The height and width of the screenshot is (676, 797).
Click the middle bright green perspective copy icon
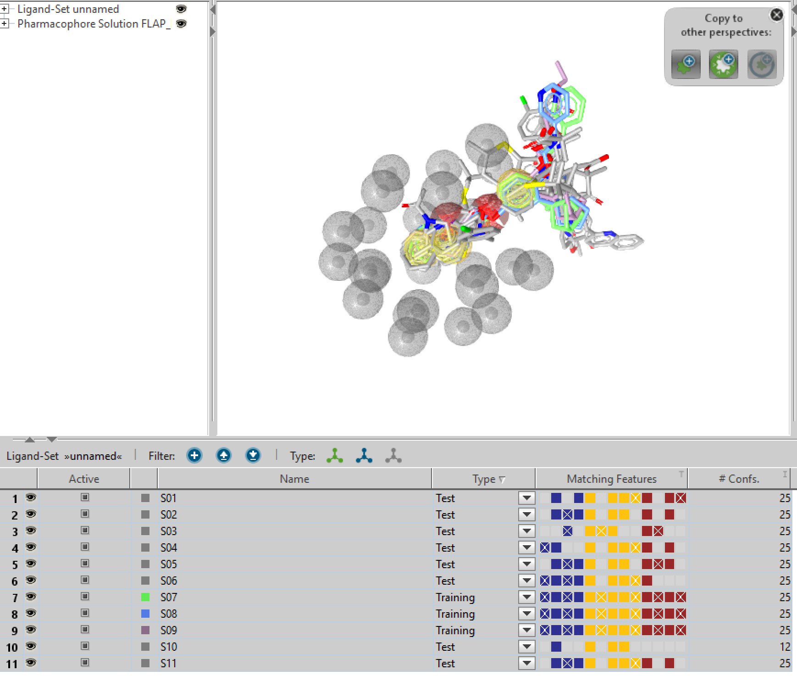click(x=723, y=64)
